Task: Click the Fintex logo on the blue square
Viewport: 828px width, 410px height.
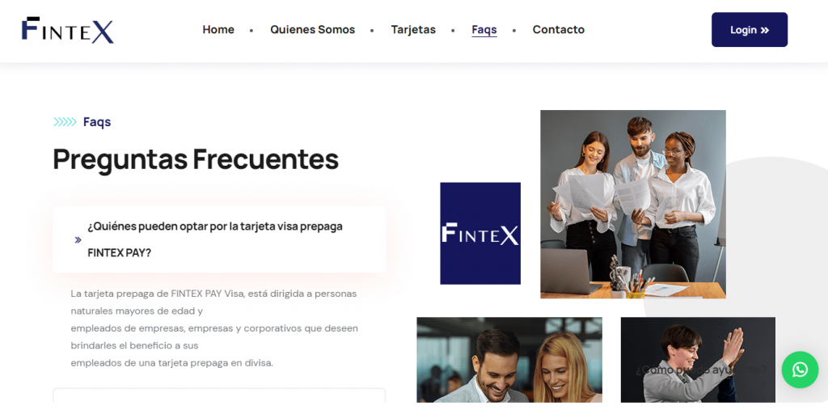Action: pos(480,234)
